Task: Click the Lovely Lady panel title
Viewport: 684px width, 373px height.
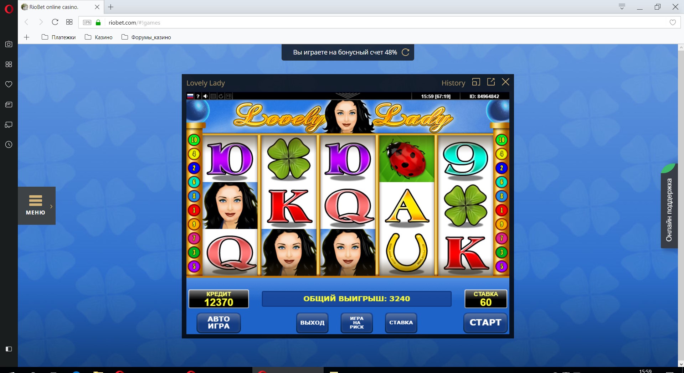Action: point(206,83)
